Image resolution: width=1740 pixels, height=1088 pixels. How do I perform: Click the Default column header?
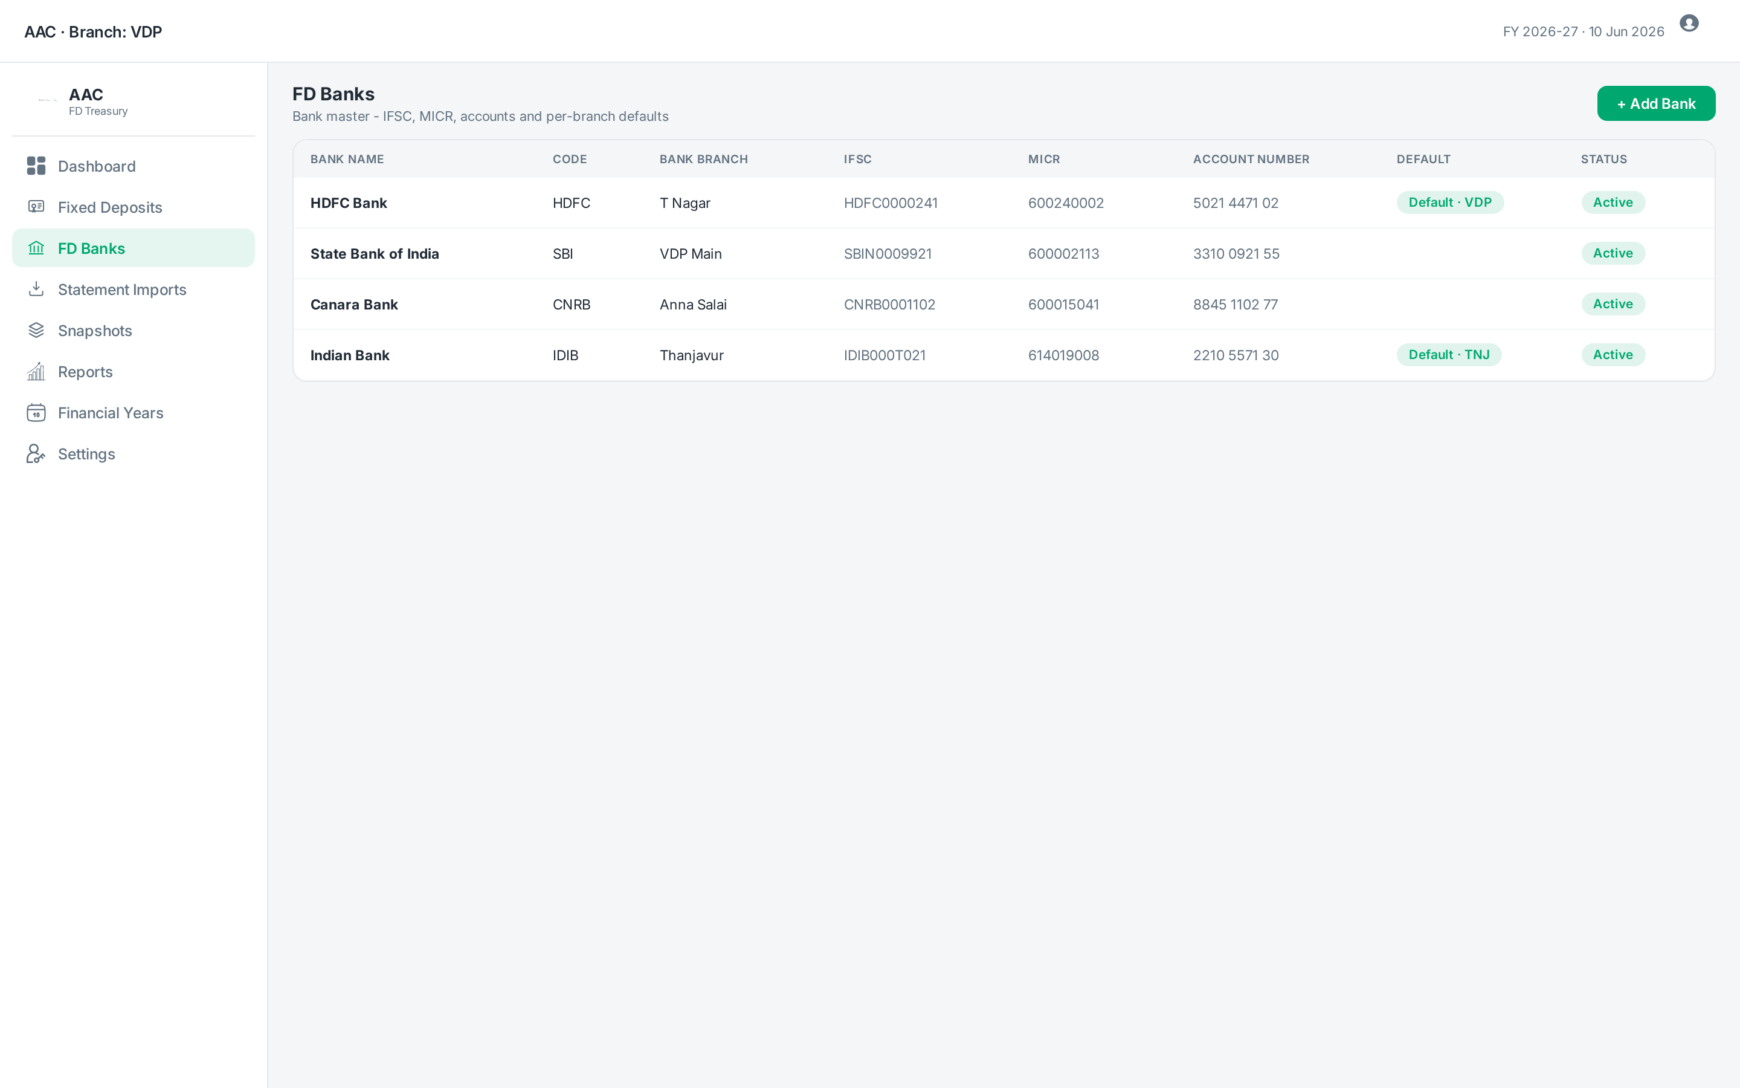coord(1423,159)
